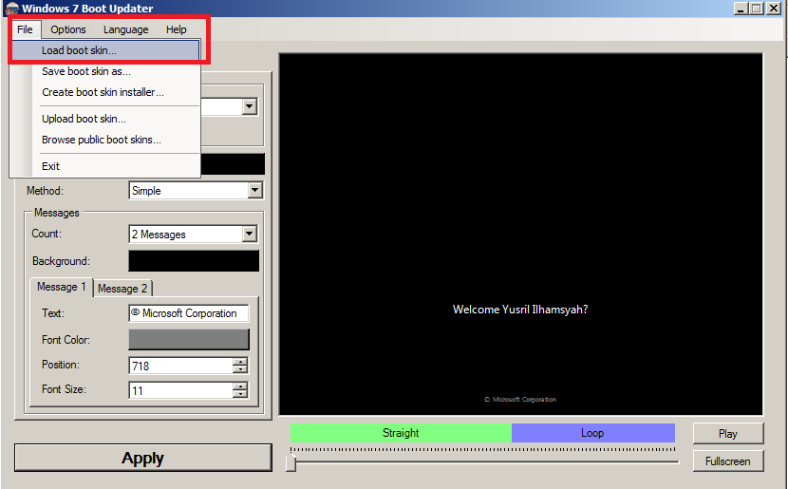The height and width of the screenshot is (489, 788).
Task: Open the Language menu
Action: [x=125, y=29]
